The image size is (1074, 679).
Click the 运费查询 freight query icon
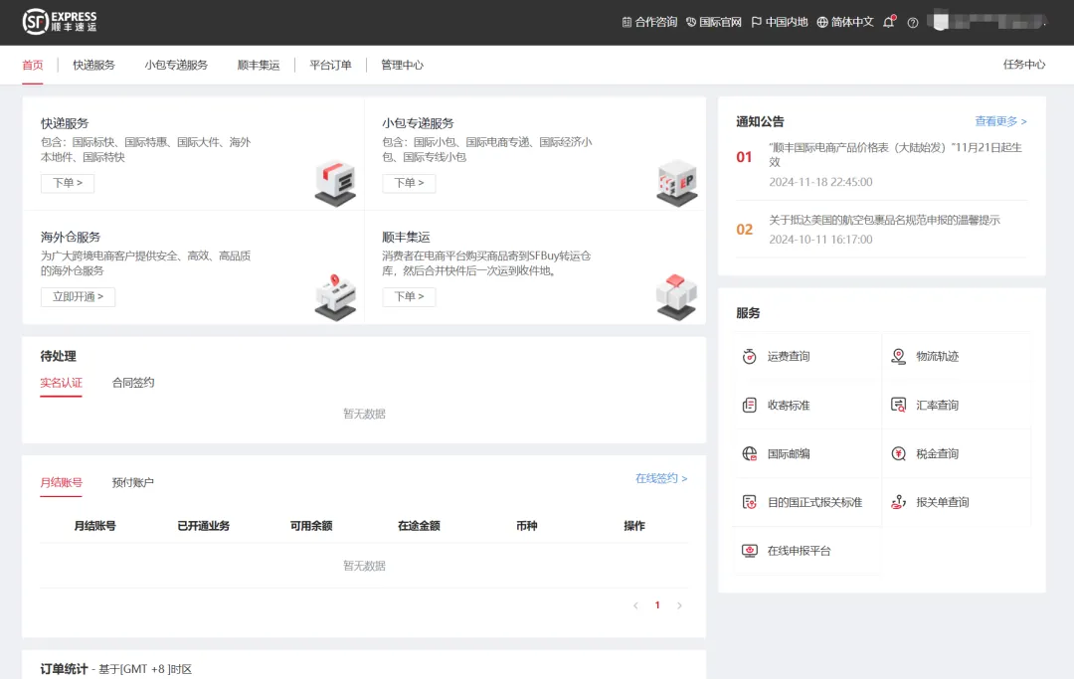[750, 357]
